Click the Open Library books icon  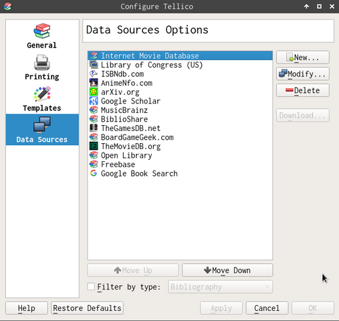click(x=94, y=155)
